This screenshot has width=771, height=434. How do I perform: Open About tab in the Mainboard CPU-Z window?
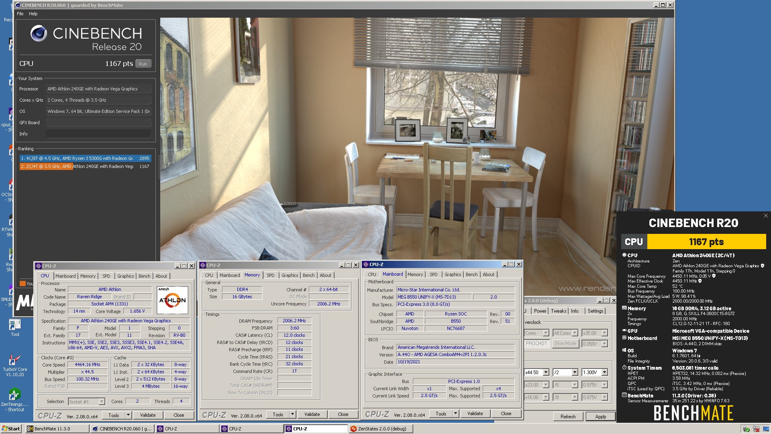489,274
